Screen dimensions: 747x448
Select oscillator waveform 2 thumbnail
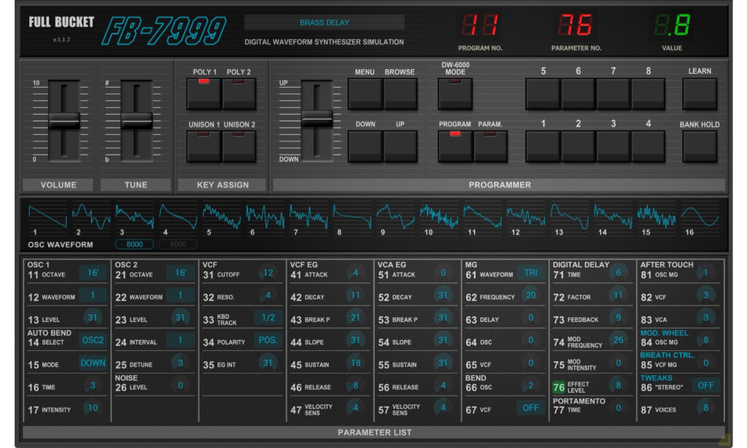91,218
